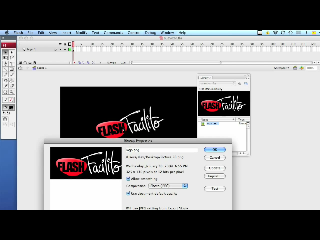Open the Modify menu
The width and height of the screenshot is (320, 240).
coord(82,32)
